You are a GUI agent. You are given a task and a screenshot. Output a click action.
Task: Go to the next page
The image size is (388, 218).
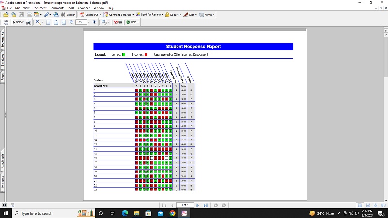(197, 205)
